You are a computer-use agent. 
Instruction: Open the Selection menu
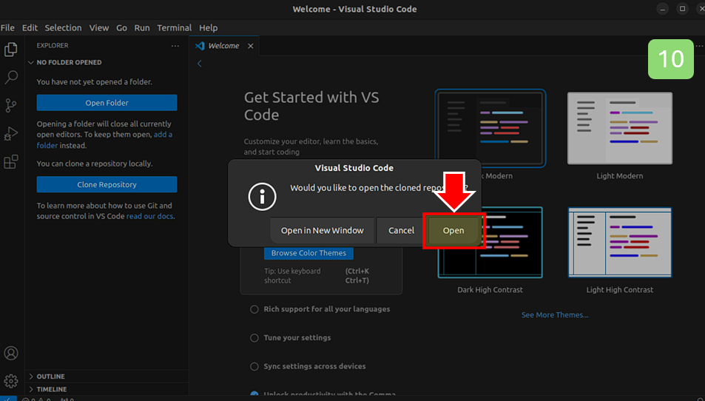tap(63, 28)
